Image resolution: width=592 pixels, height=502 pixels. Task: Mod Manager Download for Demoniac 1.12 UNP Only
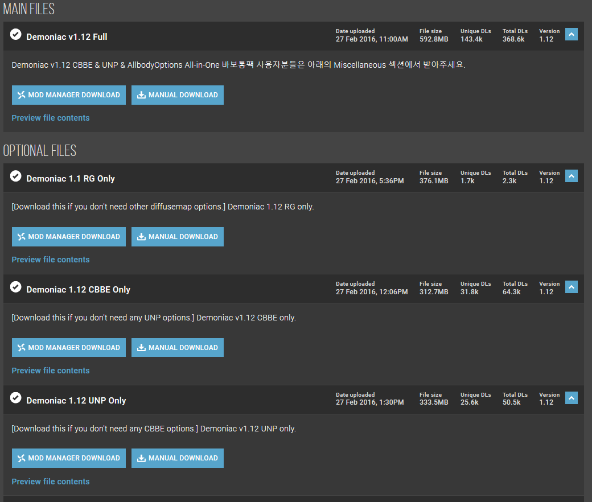69,458
